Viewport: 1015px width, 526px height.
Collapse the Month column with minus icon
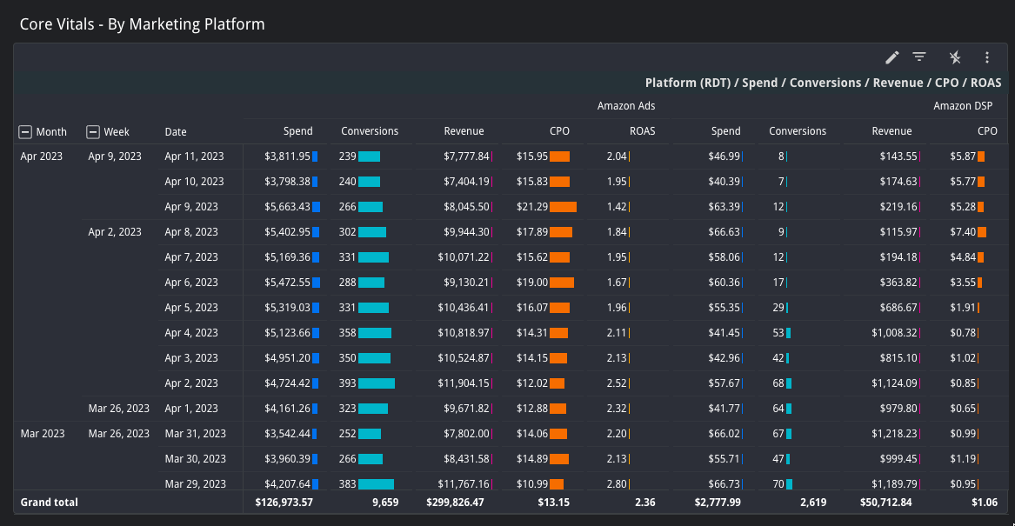[25, 132]
